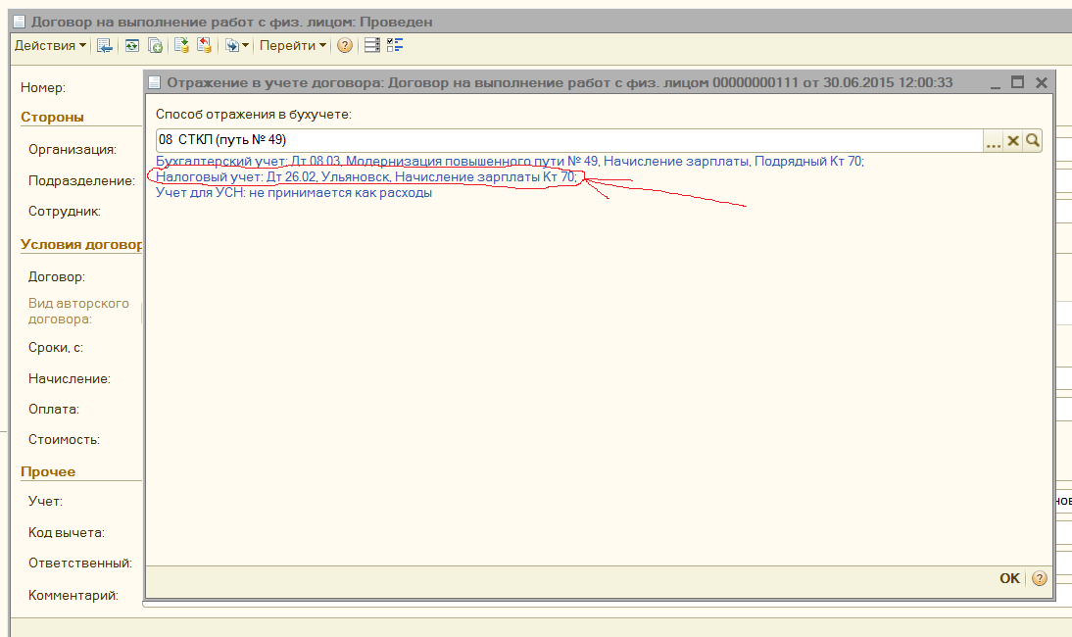Click the green refresh icon in toolbar
The width and height of the screenshot is (1072, 637).
[x=130, y=45]
